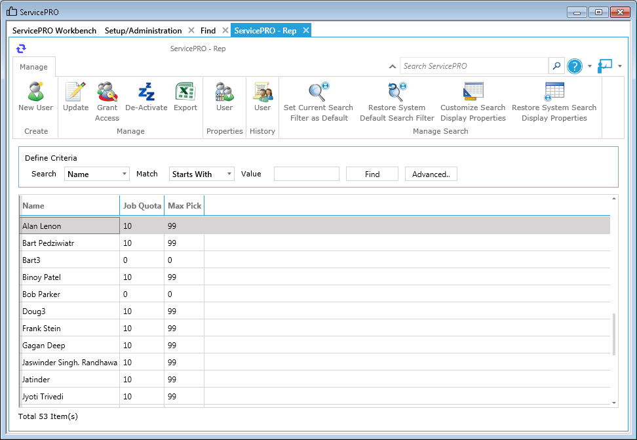The width and height of the screenshot is (637, 440).
Task: Expand the help dropdown arrow
Action: click(589, 66)
